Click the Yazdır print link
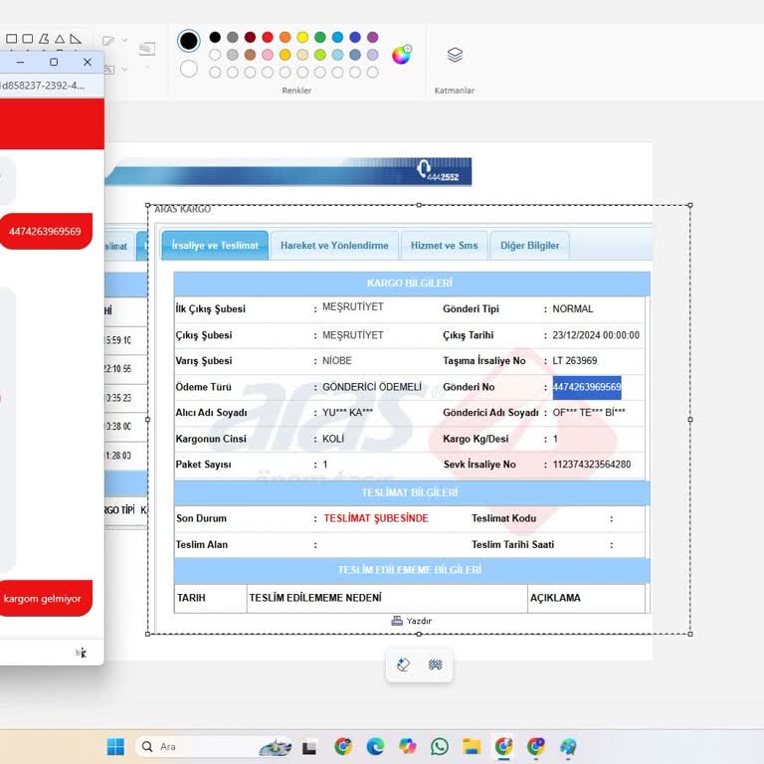The image size is (764, 764). (x=419, y=621)
